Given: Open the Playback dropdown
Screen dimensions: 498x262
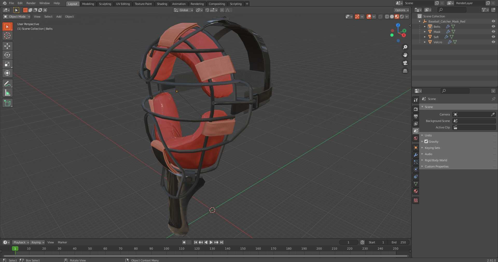Looking at the screenshot, I should pos(21,242).
